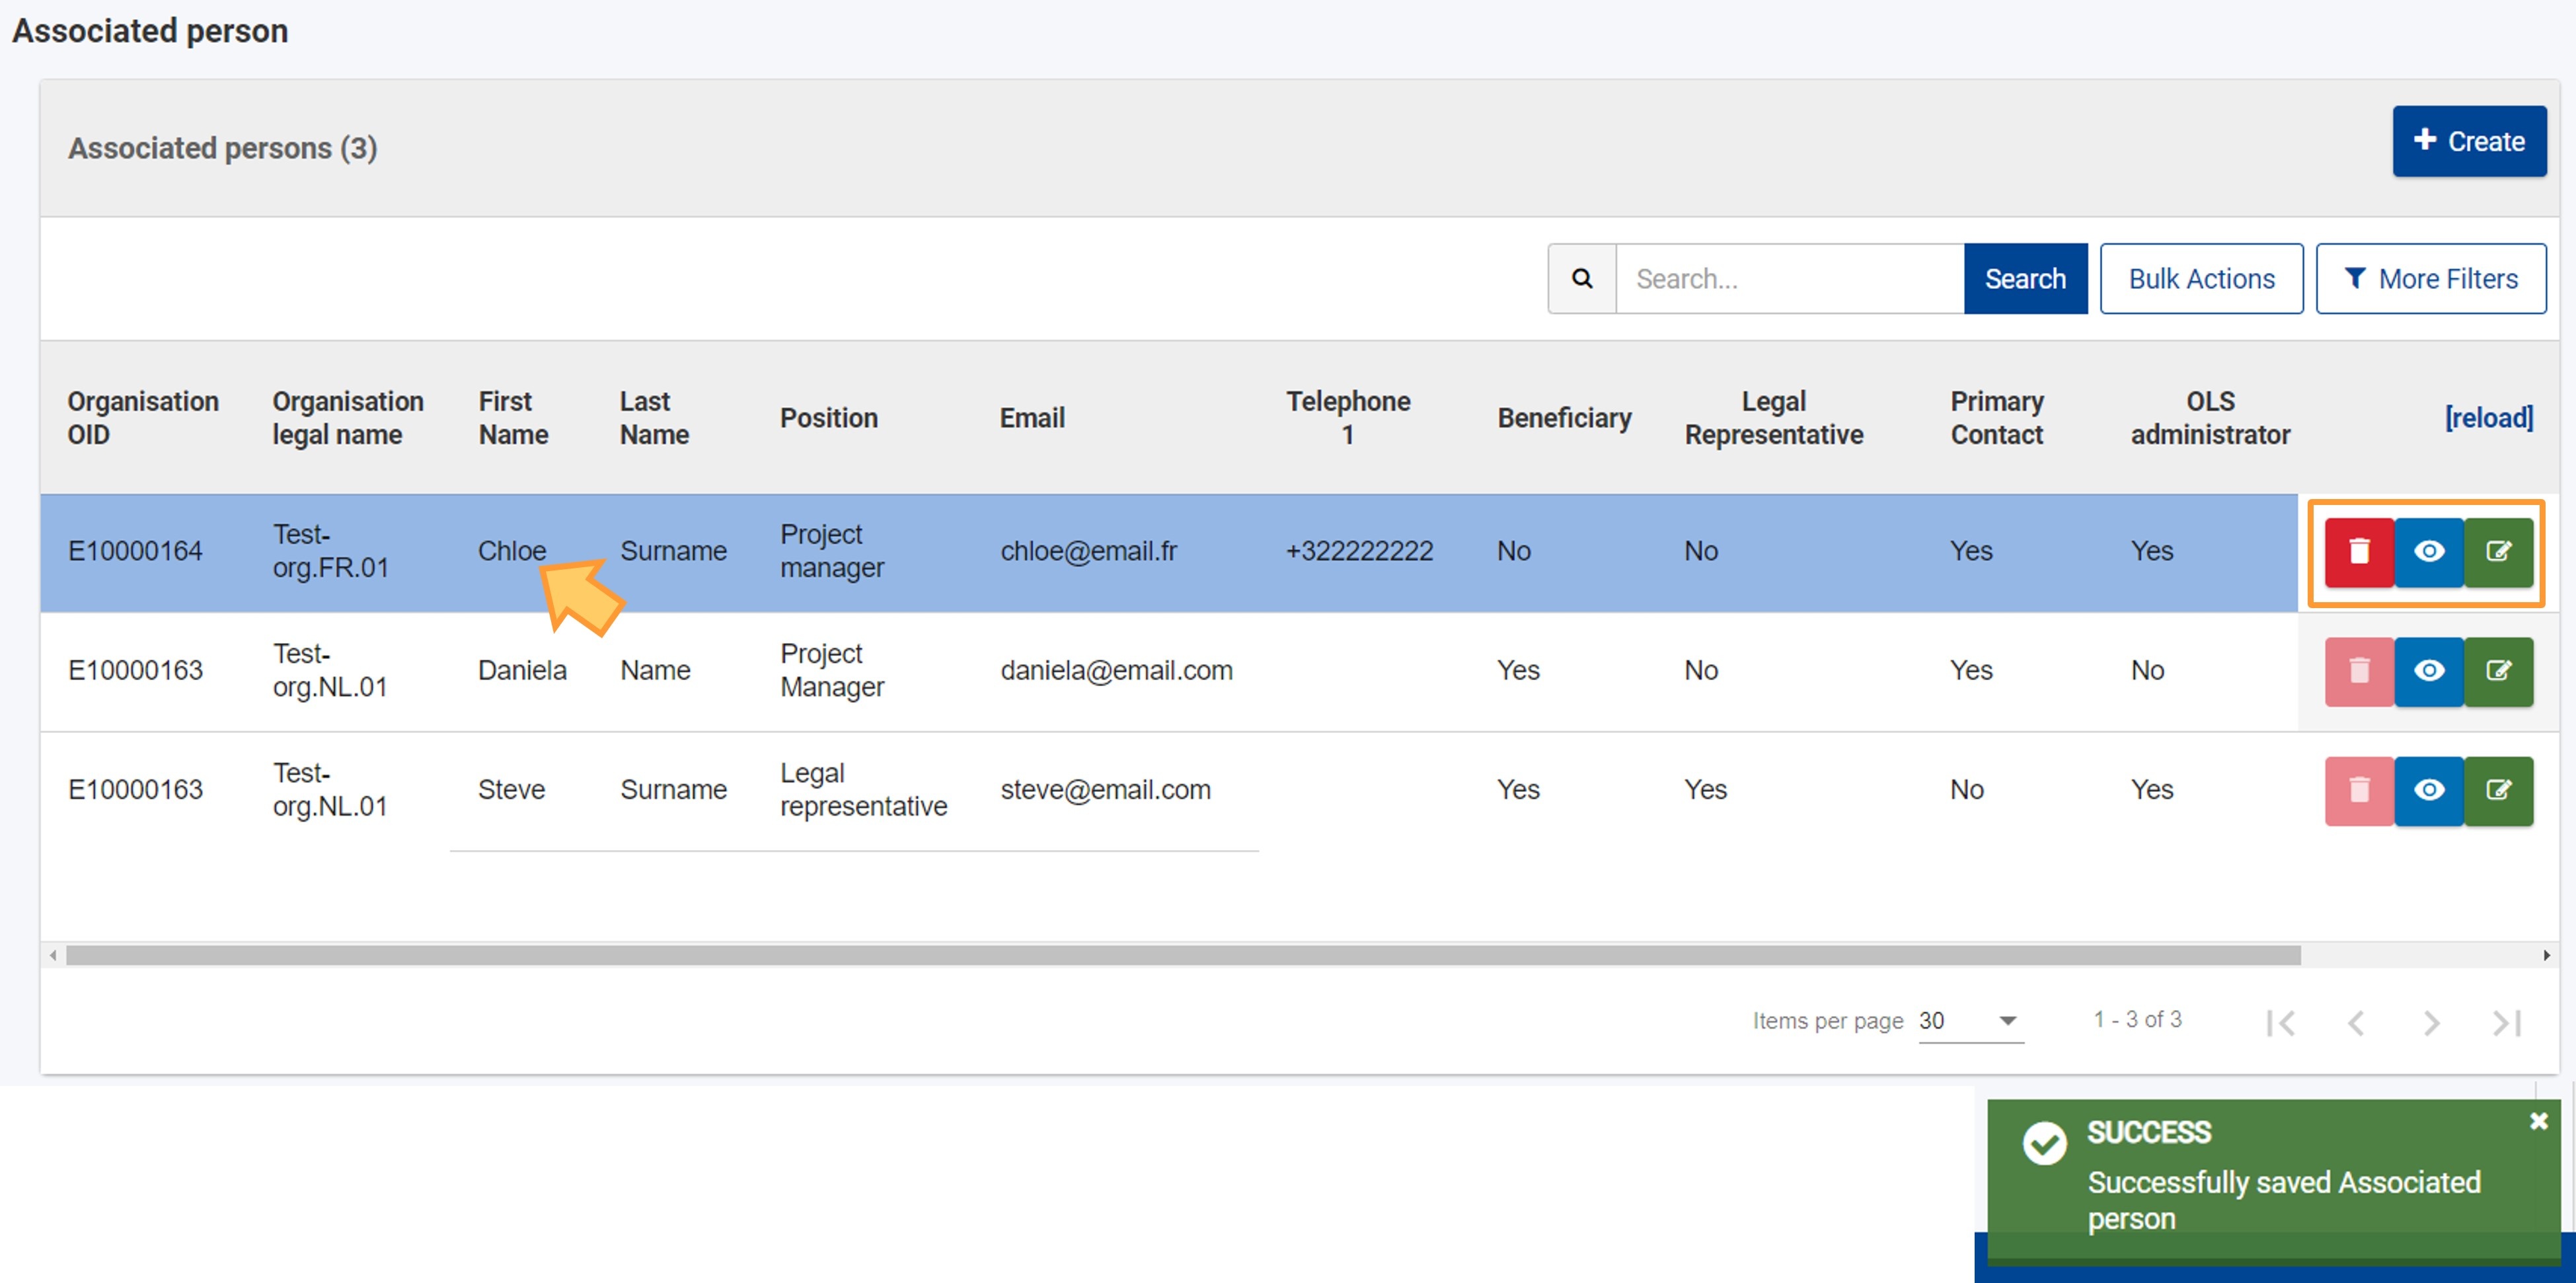Open Bulk Actions
The width and height of the screenshot is (2576, 1283).
click(2201, 279)
